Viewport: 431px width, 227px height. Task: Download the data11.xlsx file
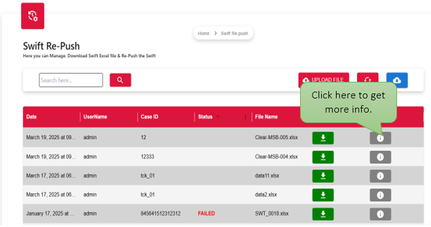(323, 176)
